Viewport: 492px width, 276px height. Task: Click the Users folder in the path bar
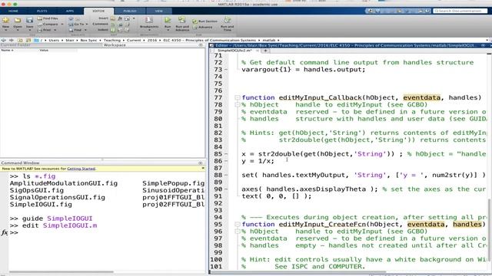point(54,41)
